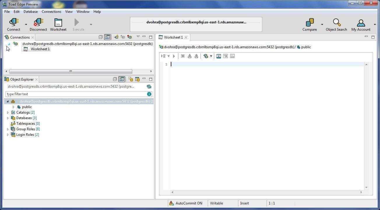Open the Compare dropdown arrow
This screenshot has width=380, height=210.
coord(322,25)
